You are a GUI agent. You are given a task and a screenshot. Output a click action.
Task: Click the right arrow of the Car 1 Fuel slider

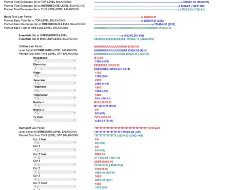click(75, 142)
